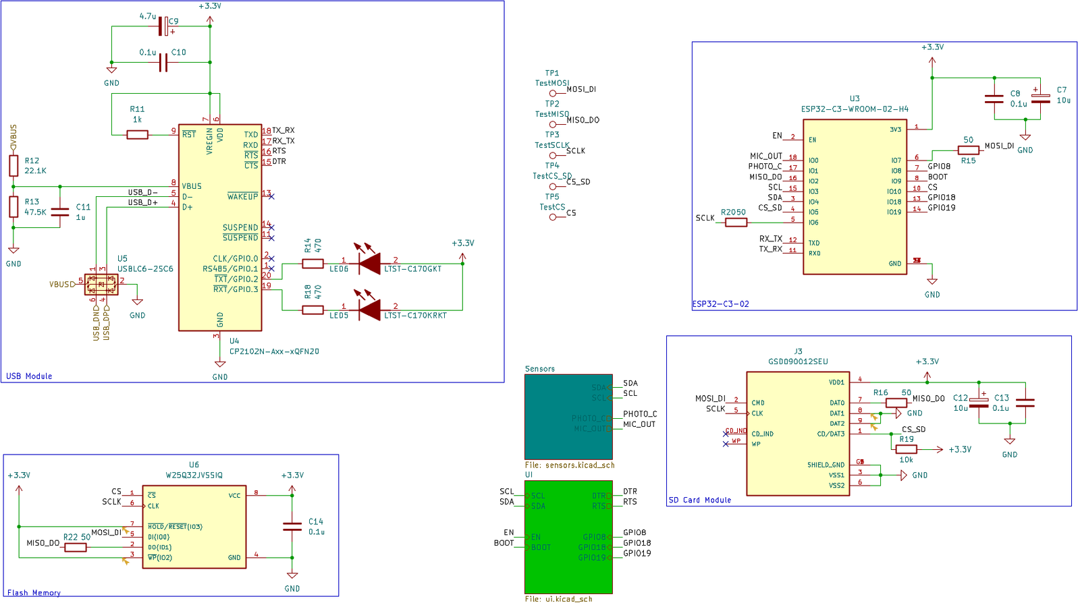Screen dimensions: 1080x607
Task: Select the PHOTO_C pin on Sensors sheet
Action: click(x=591, y=418)
